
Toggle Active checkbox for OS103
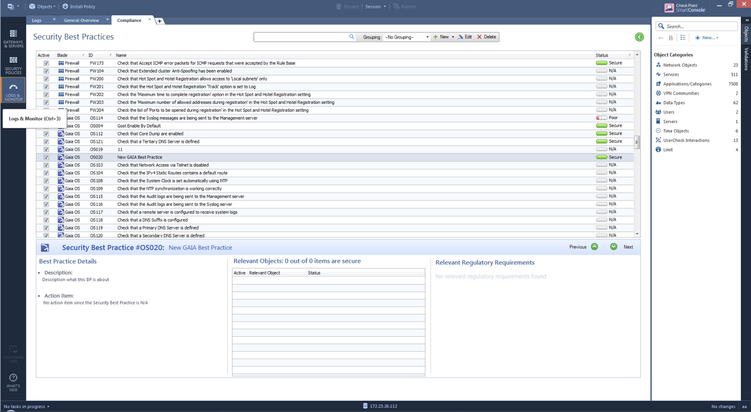tap(46, 166)
